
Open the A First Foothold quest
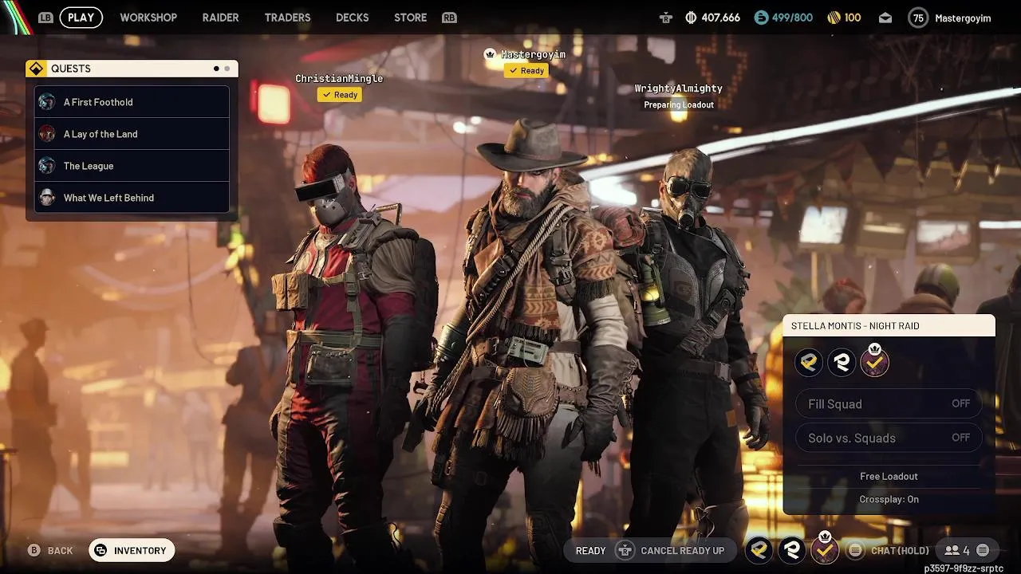pyautogui.click(x=132, y=102)
